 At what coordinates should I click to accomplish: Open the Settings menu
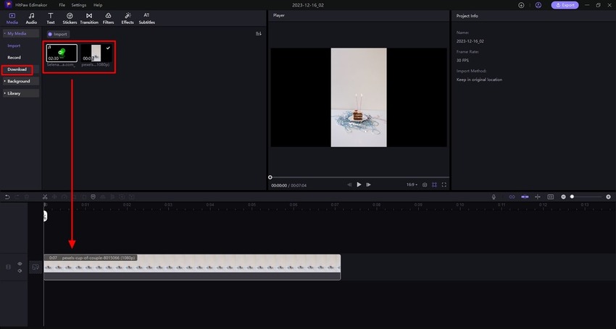78,5
